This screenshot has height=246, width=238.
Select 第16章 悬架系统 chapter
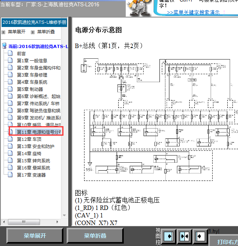click(33, 168)
